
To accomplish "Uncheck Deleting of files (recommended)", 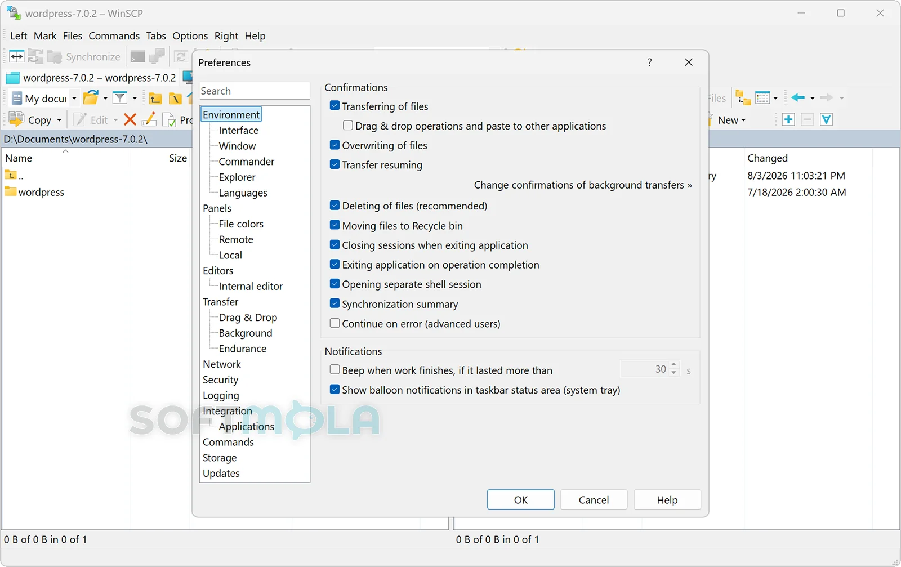I will click(x=335, y=206).
